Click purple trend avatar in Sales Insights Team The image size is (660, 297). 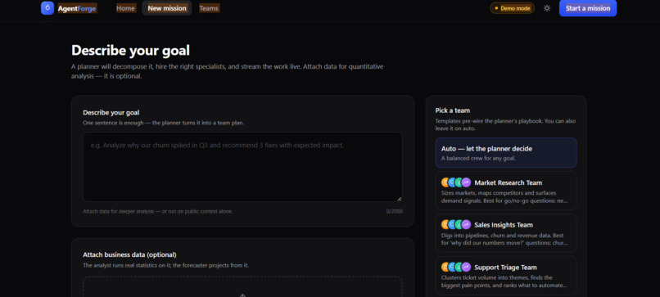466,225
